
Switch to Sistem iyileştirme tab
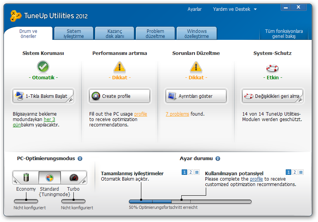pyautogui.click(x=74, y=34)
